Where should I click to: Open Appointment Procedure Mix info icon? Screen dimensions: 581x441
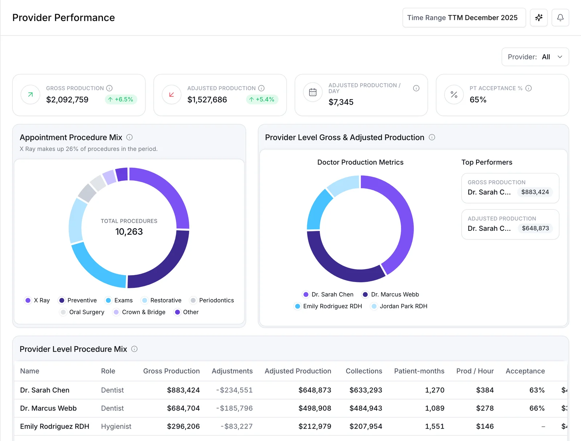click(x=129, y=137)
